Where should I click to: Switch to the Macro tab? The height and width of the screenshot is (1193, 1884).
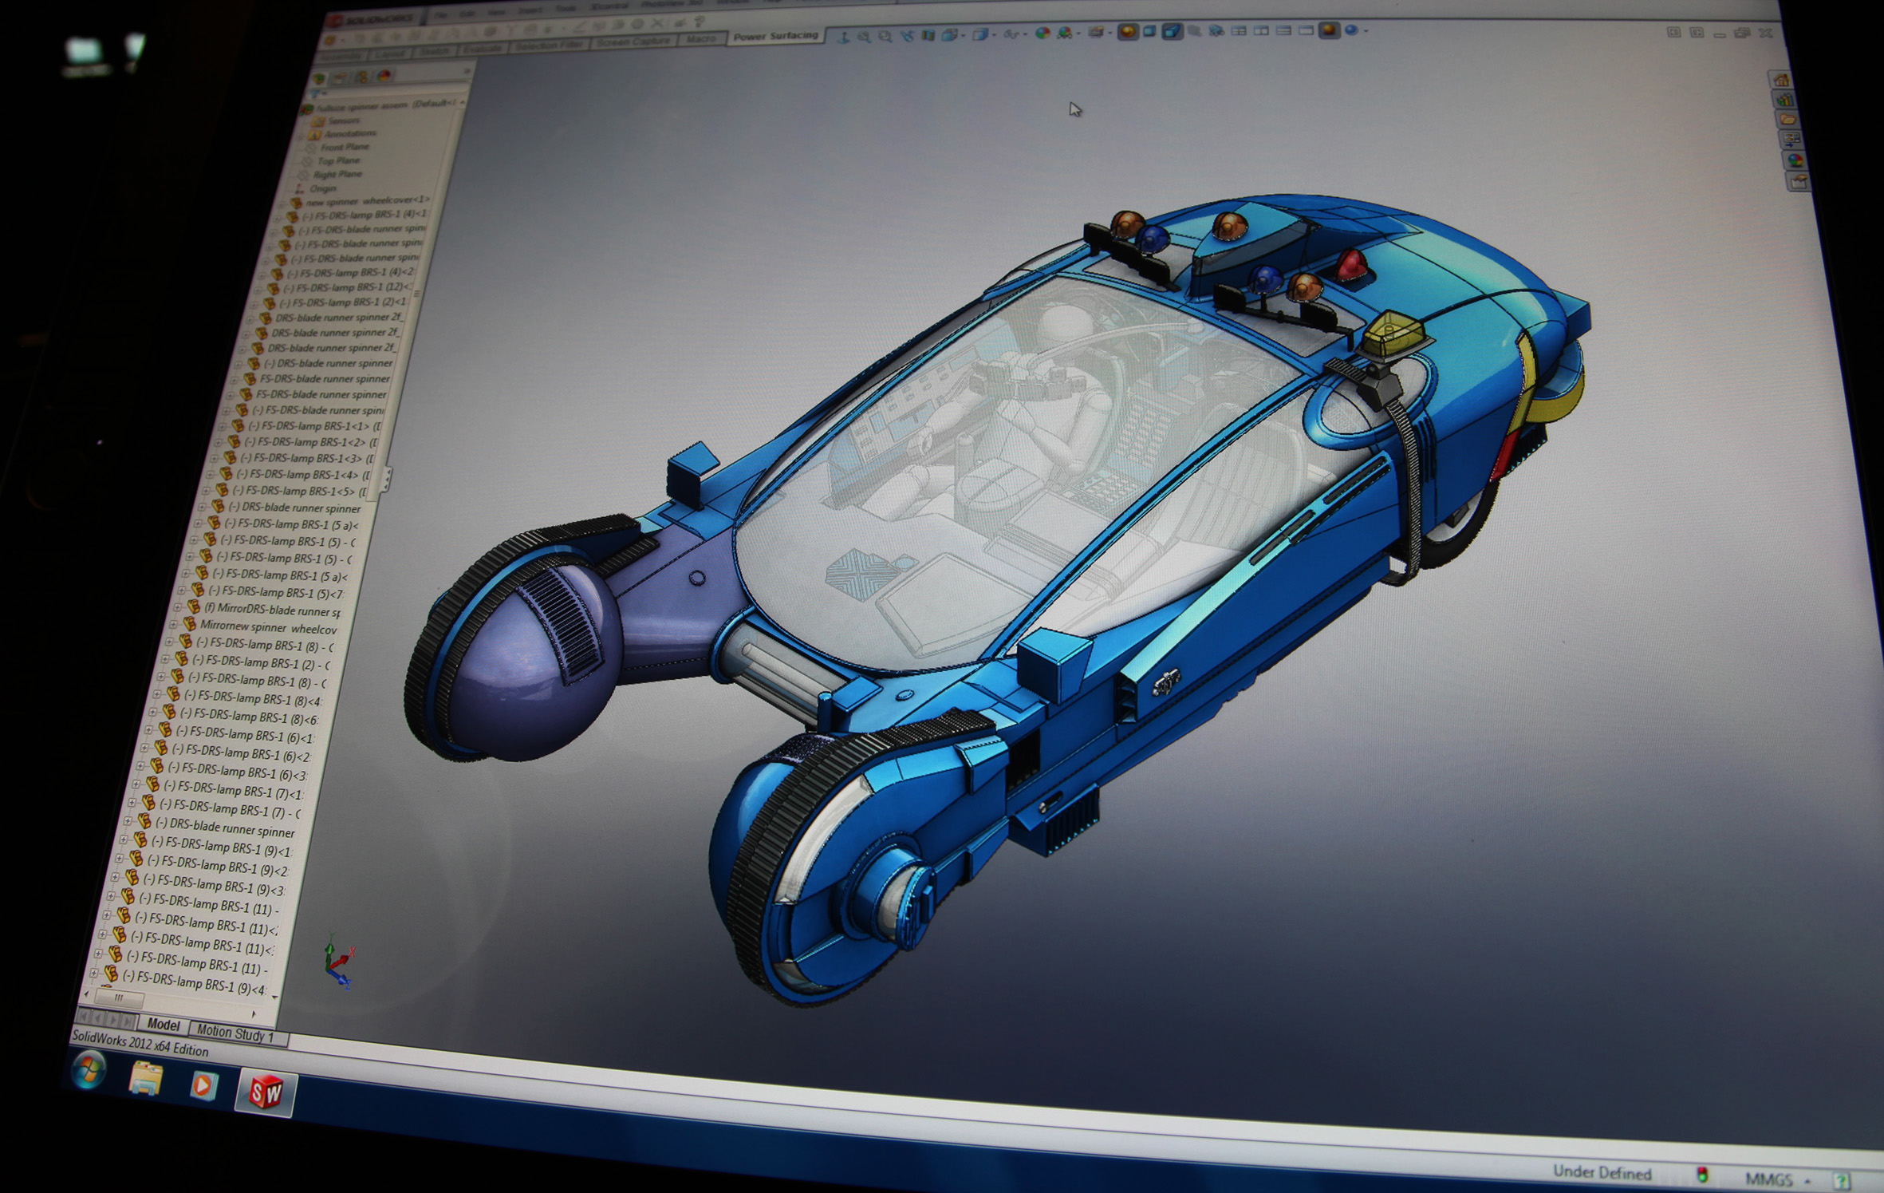click(x=700, y=39)
